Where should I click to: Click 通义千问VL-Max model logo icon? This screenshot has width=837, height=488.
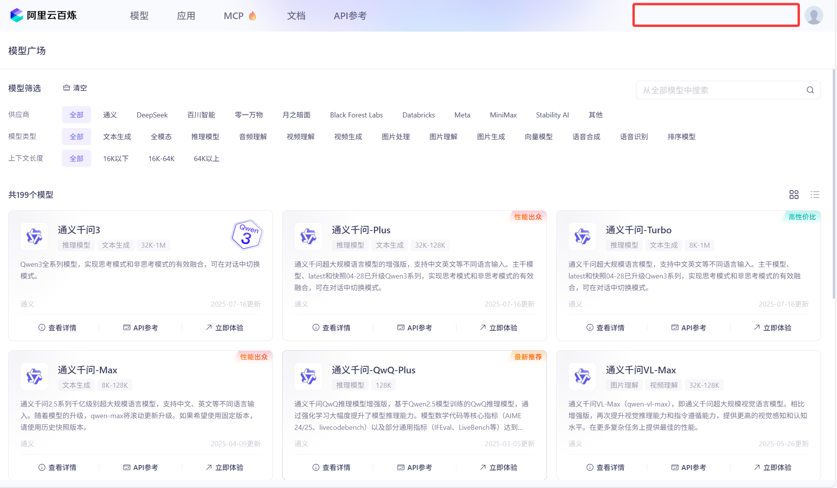(582, 376)
